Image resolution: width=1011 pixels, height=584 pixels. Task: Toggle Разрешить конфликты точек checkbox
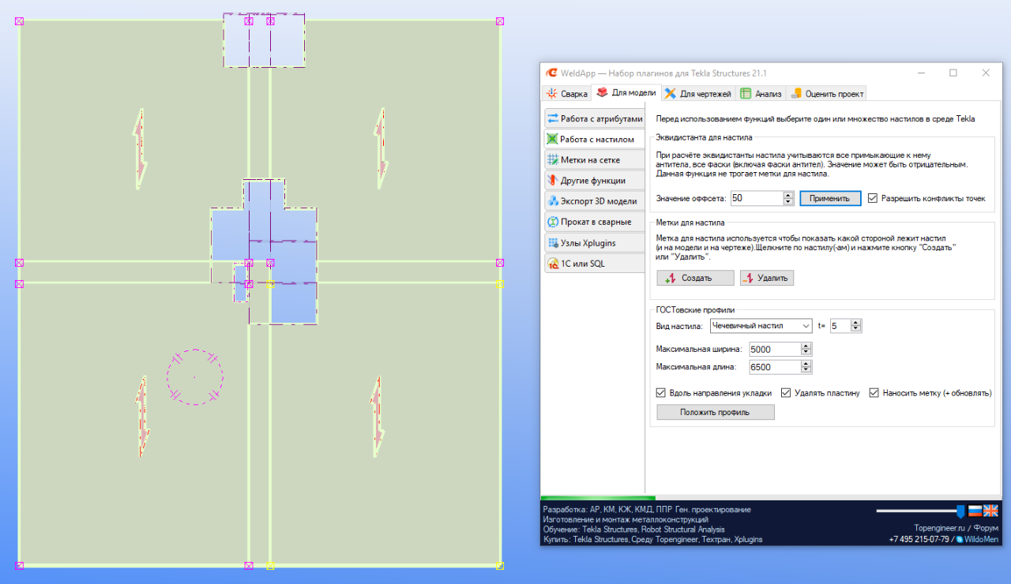click(873, 199)
